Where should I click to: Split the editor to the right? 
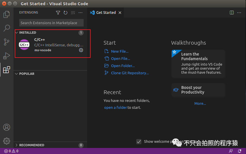pos(232,13)
